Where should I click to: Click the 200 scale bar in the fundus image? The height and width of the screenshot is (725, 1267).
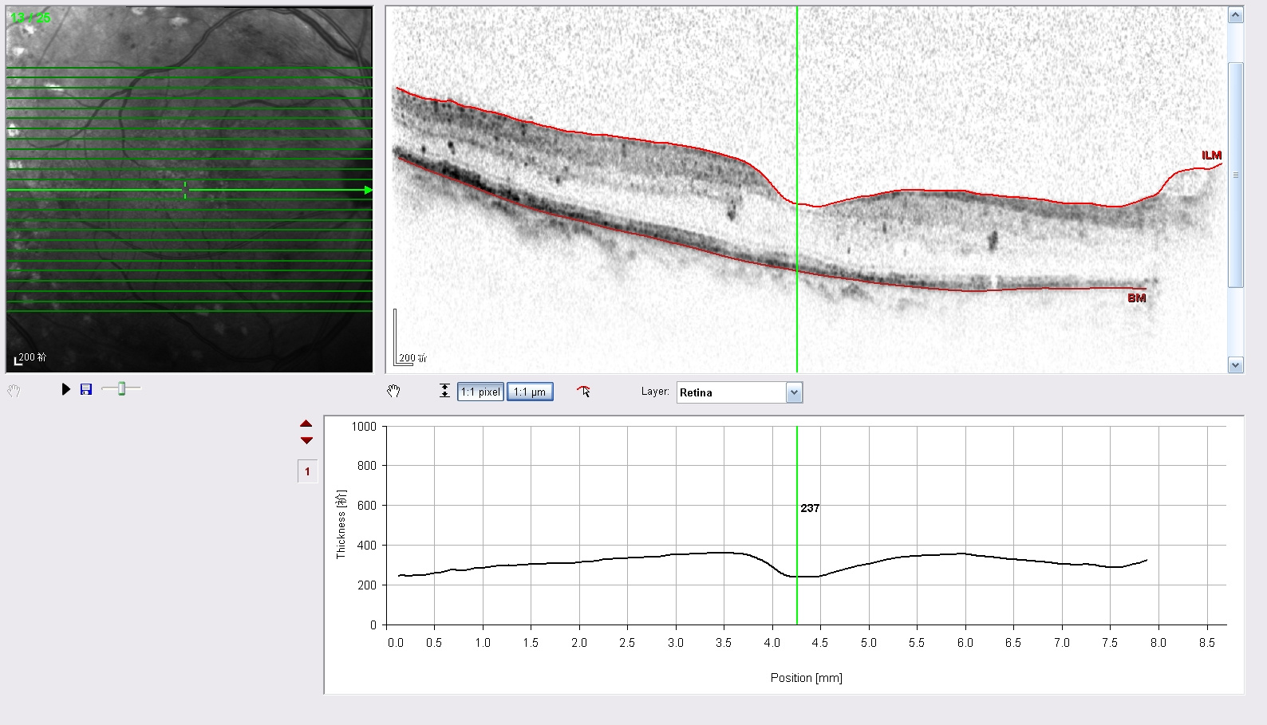pos(32,357)
